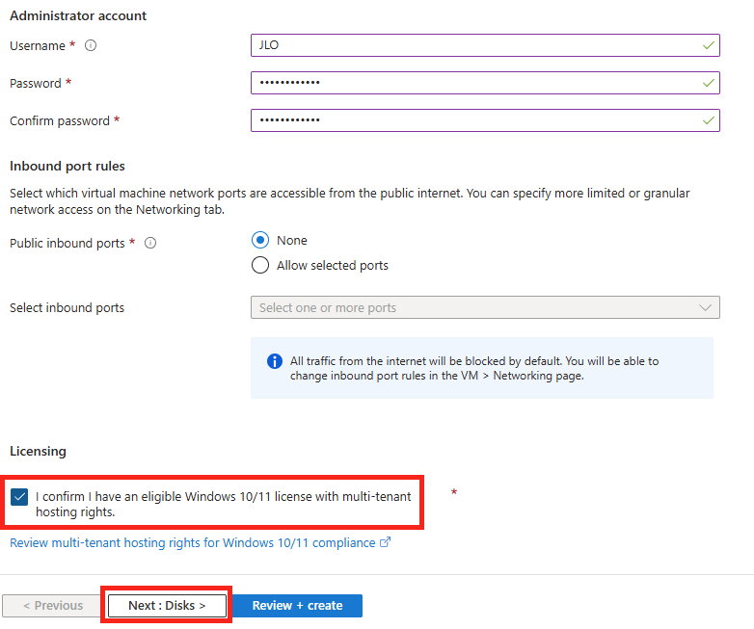Image resolution: width=754 pixels, height=629 pixels.
Task: Click the Username input field
Action: tap(485, 45)
